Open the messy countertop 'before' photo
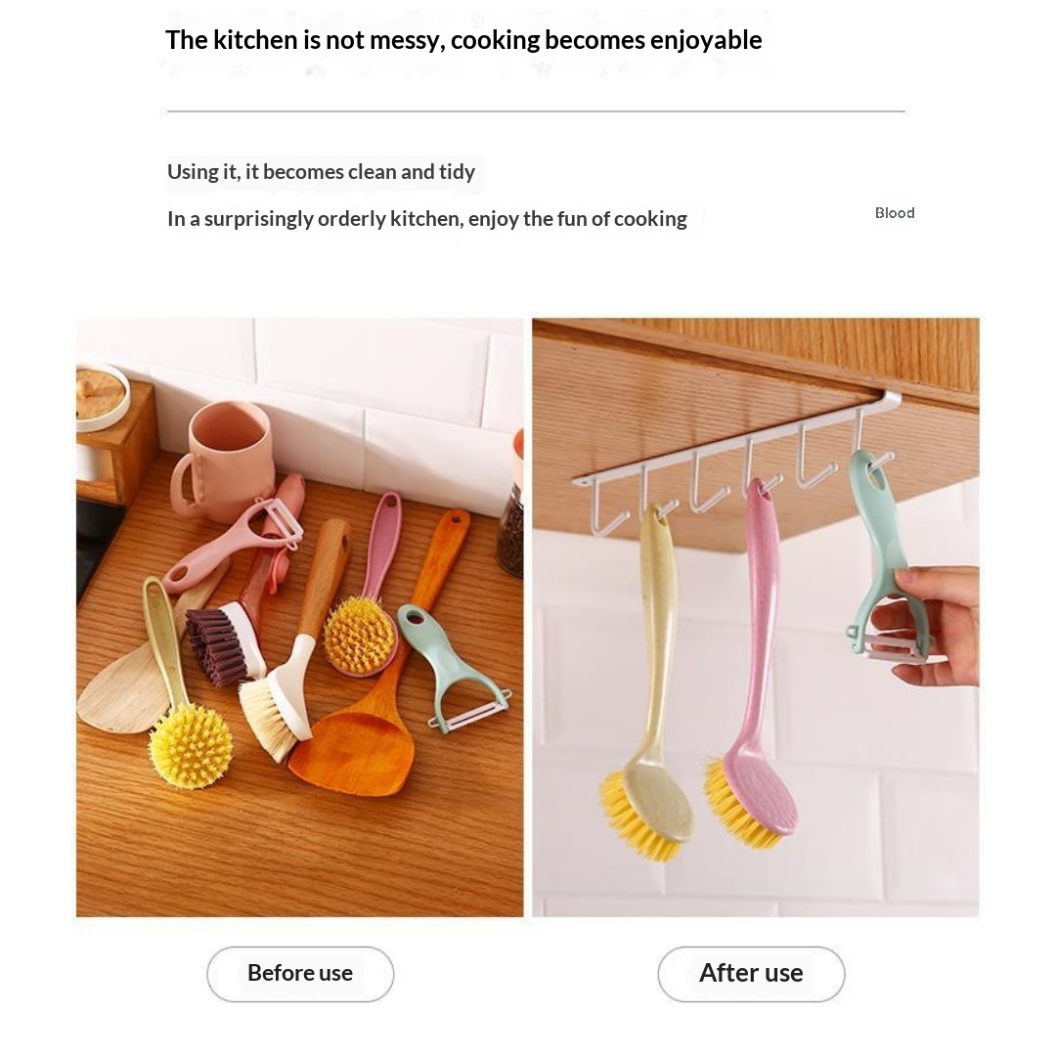This screenshot has width=1056, height=1056. tap(300, 617)
